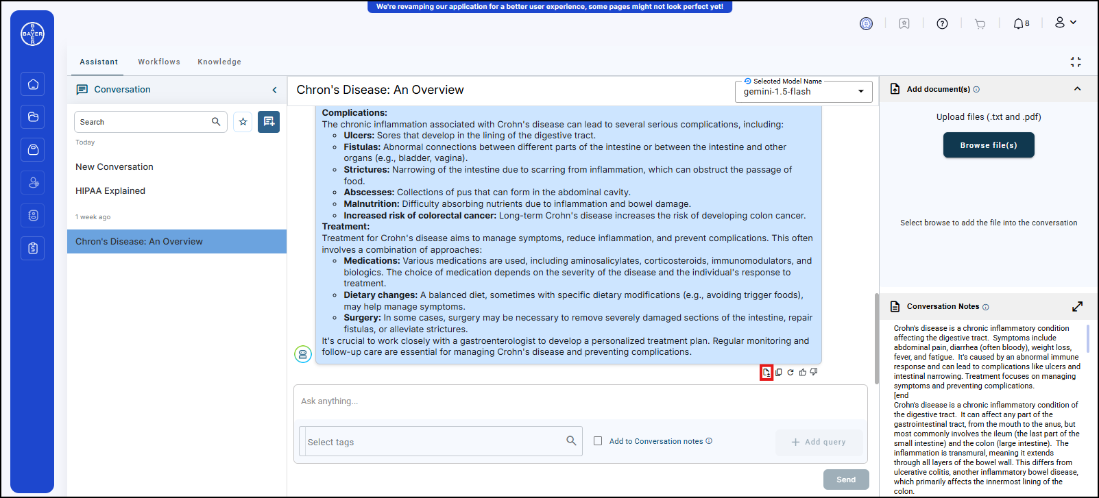Switch to the Knowledge tab
Image resolution: width=1099 pixels, height=498 pixels.
(x=219, y=62)
